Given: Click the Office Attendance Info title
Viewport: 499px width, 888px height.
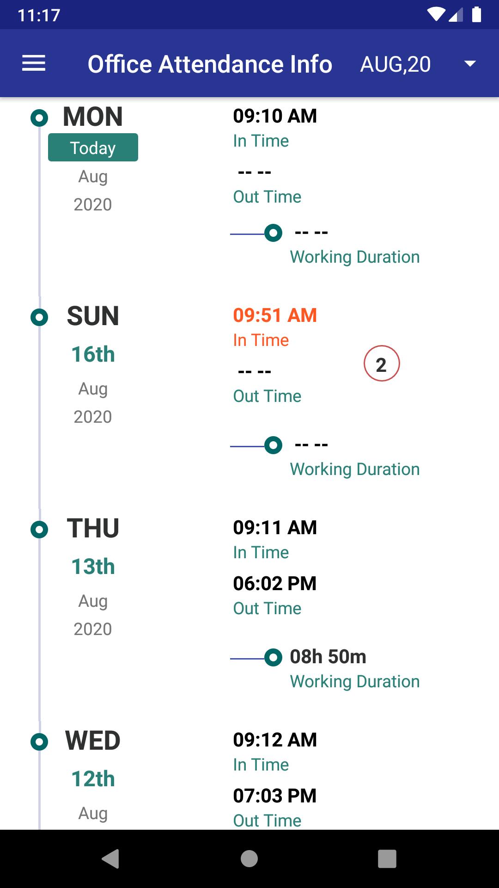Looking at the screenshot, I should coord(210,64).
